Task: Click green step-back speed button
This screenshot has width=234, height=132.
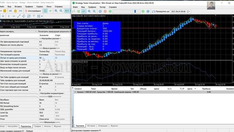Action: click(110, 11)
